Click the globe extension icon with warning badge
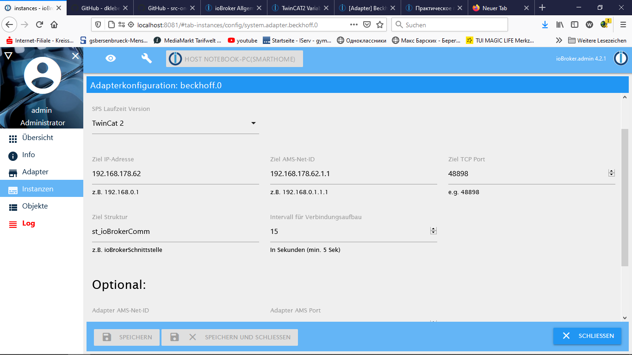 coord(605,24)
